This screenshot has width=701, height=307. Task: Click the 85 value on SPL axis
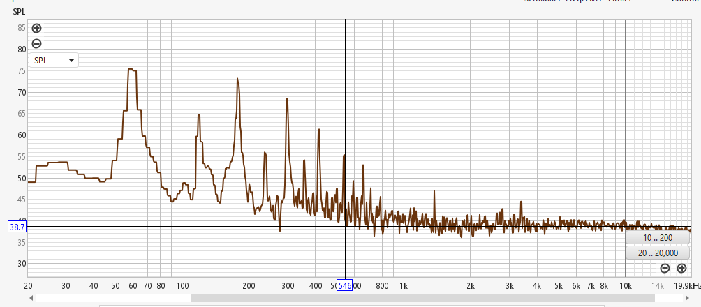coord(22,28)
